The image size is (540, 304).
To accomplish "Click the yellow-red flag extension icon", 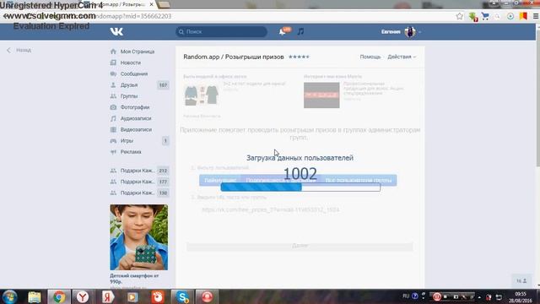I will 523,16.
